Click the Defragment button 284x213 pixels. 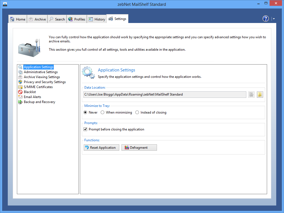coord(139,148)
